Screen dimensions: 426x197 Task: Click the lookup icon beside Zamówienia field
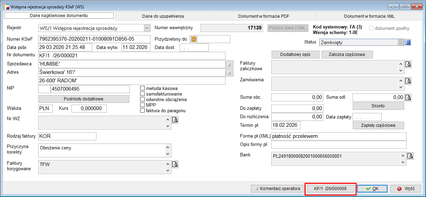point(408,81)
